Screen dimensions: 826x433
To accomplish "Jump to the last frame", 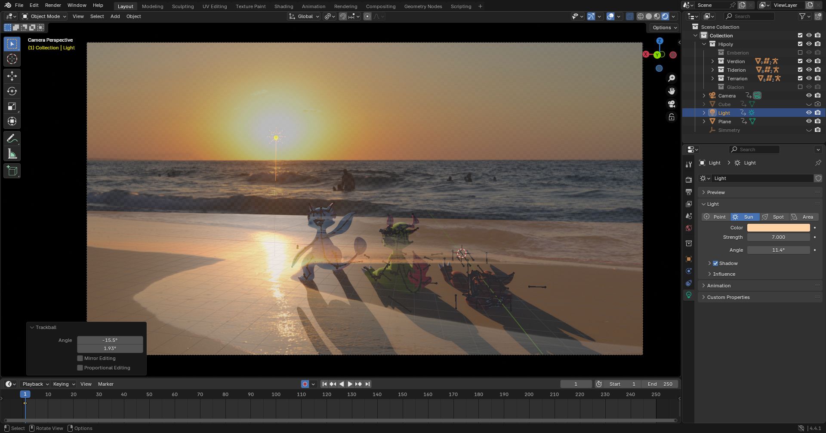I will click(x=367, y=384).
